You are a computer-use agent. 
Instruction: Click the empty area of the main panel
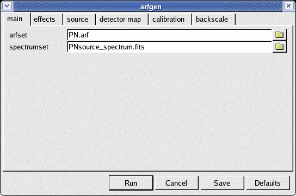pyautogui.click(x=148, y=111)
